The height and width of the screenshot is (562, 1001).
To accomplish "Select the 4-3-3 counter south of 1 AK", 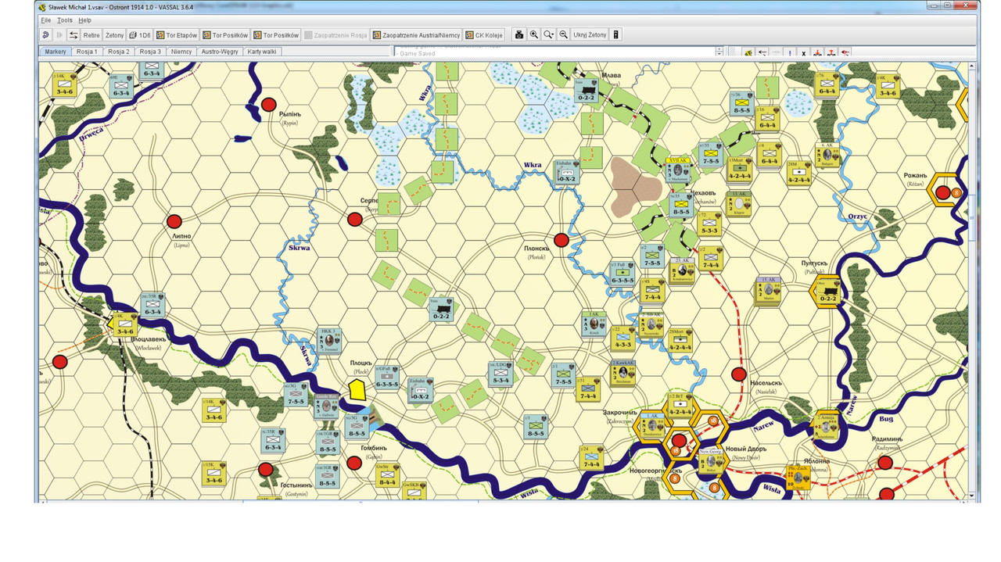I will (x=622, y=337).
